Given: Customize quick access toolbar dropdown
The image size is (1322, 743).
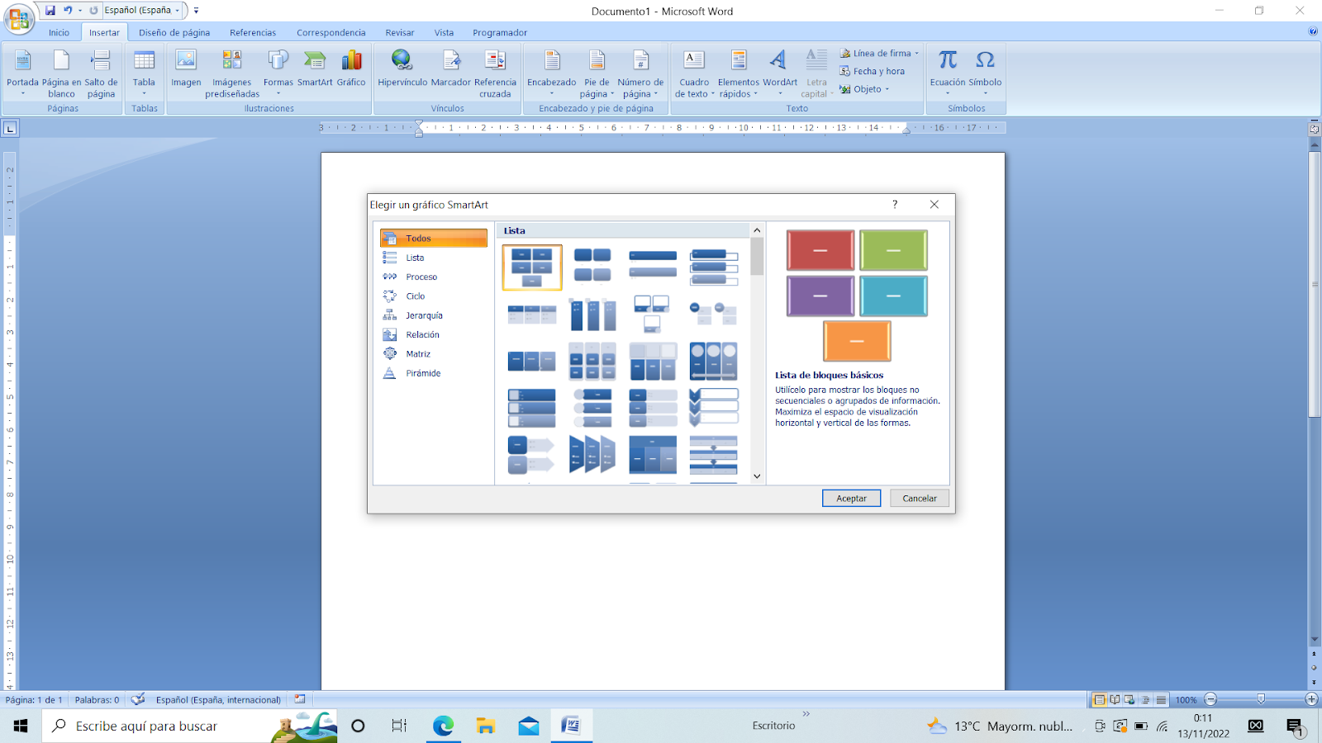Looking at the screenshot, I should click(x=196, y=11).
